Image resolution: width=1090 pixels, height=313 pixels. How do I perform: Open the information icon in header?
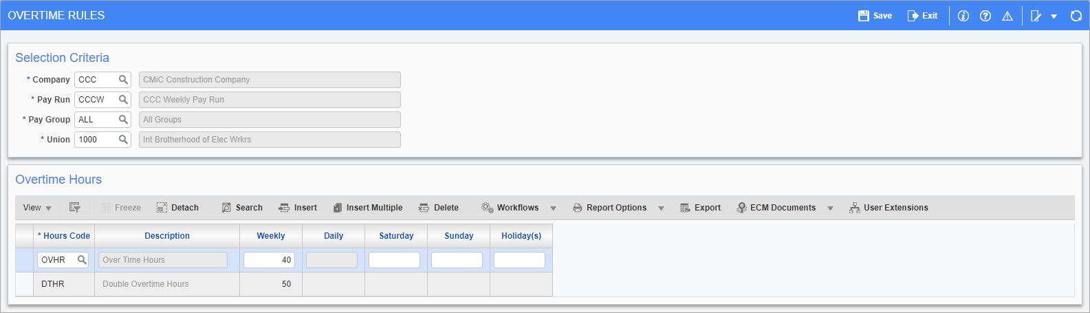coord(963,16)
